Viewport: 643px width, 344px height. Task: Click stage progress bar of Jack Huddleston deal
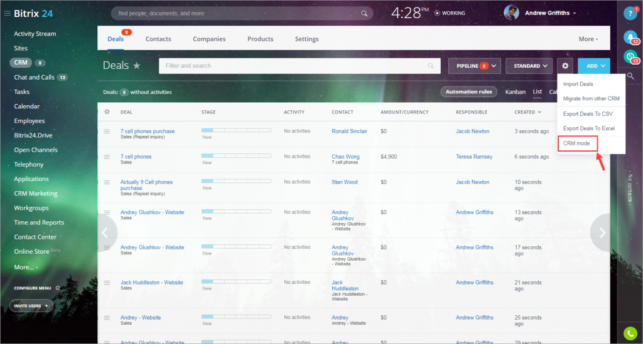coord(236,281)
